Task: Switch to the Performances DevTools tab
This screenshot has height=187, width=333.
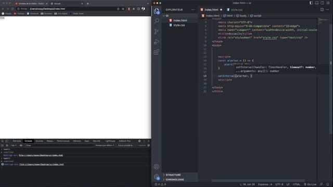Action: click(63, 141)
